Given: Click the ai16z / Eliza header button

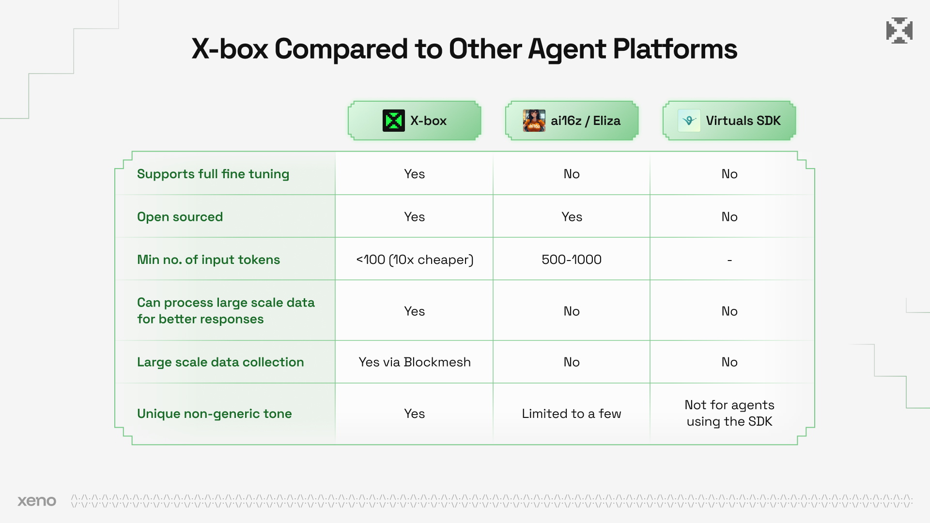Looking at the screenshot, I should (572, 121).
